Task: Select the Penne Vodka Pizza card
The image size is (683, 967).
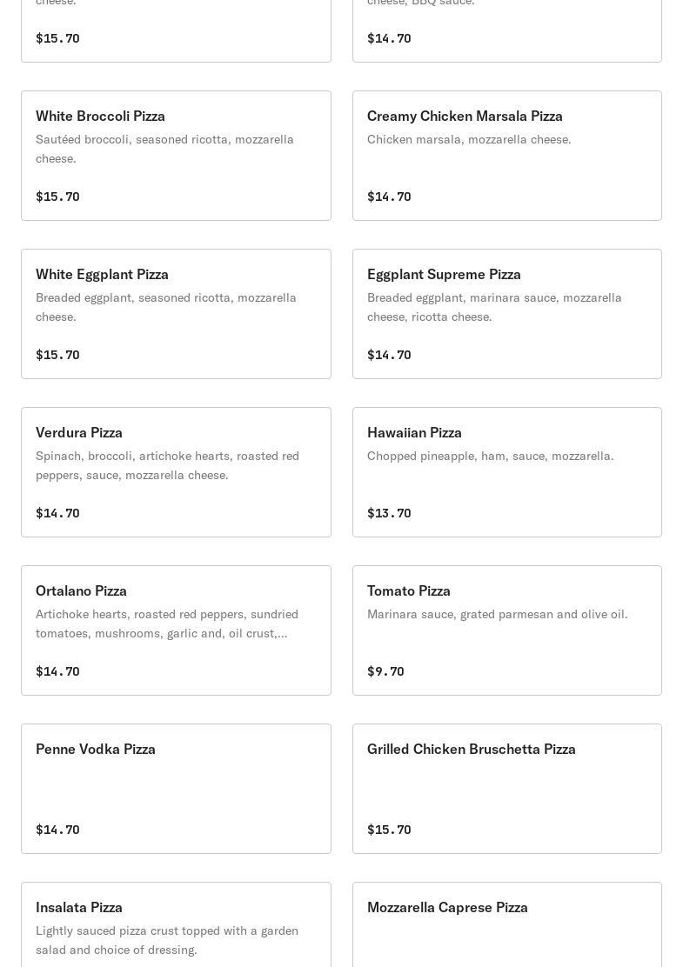Action: 176,789
